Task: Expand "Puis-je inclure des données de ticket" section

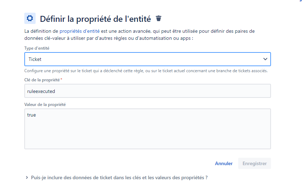Action: pyautogui.click(x=119, y=177)
